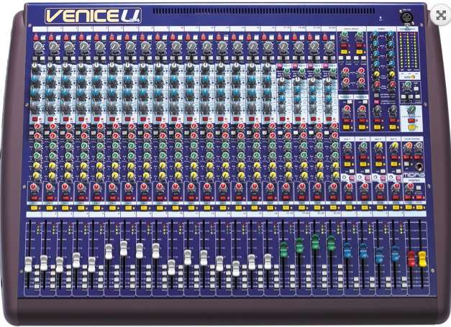Viewport: 451px width, 327px height.
Task: Click the expand to fullscreen icon
Action: click(441, 15)
